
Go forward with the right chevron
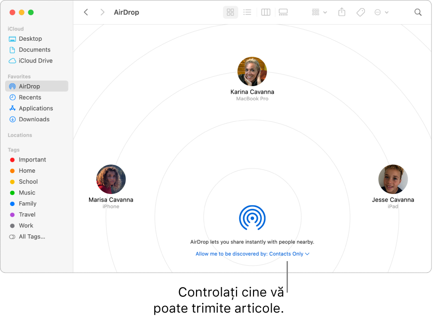102,12
